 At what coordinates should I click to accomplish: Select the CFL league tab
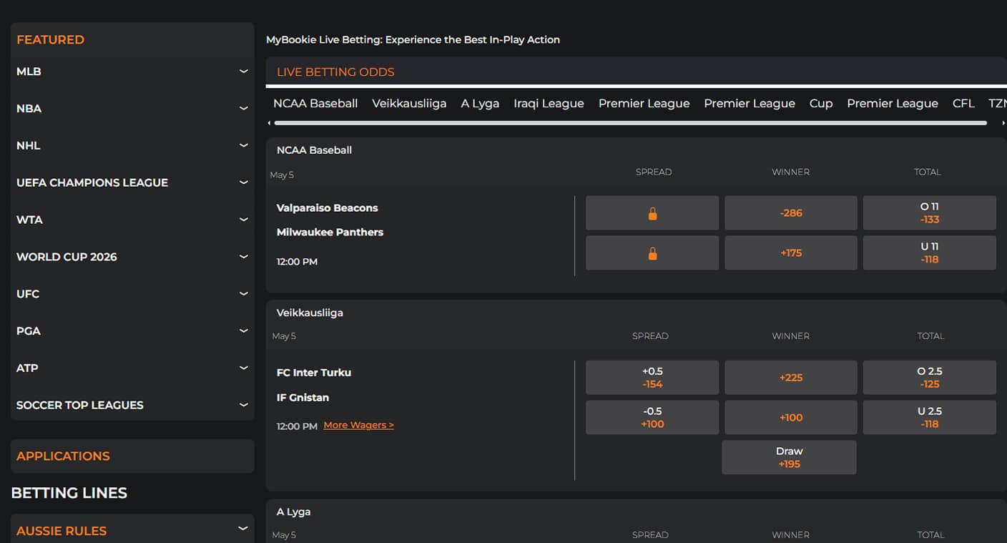pyautogui.click(x=963, y=104)
